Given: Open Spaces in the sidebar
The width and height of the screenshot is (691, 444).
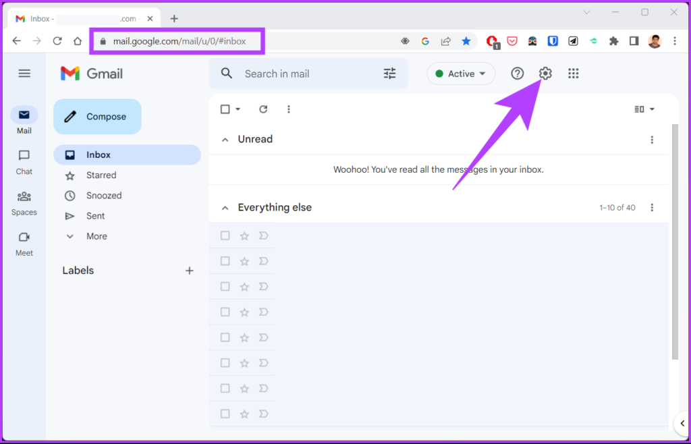Looking at the screenshot, I should pyautogui.click(x=24, y=204).
